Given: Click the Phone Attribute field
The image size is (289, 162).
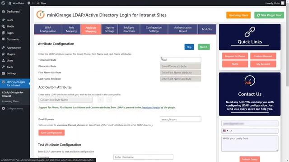Looking at the screenshot, I should [x=181, y=66].
